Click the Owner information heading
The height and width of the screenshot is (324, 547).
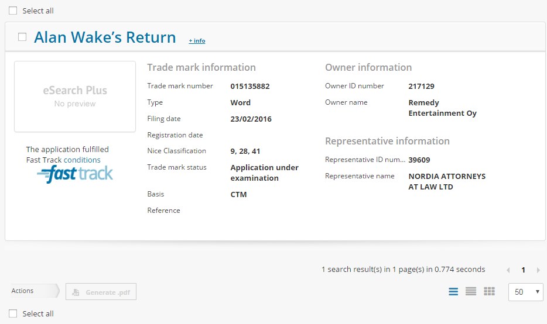368,68
